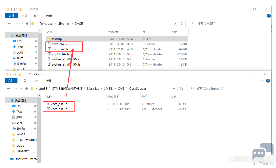The width and height of the screenshot is (276, 168).
Task: Click properties checkmark icon in CMSIS title bar
Action: click(16, 9)
